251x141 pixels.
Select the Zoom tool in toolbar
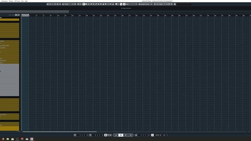pyautogui.click(x=101, y=4)
